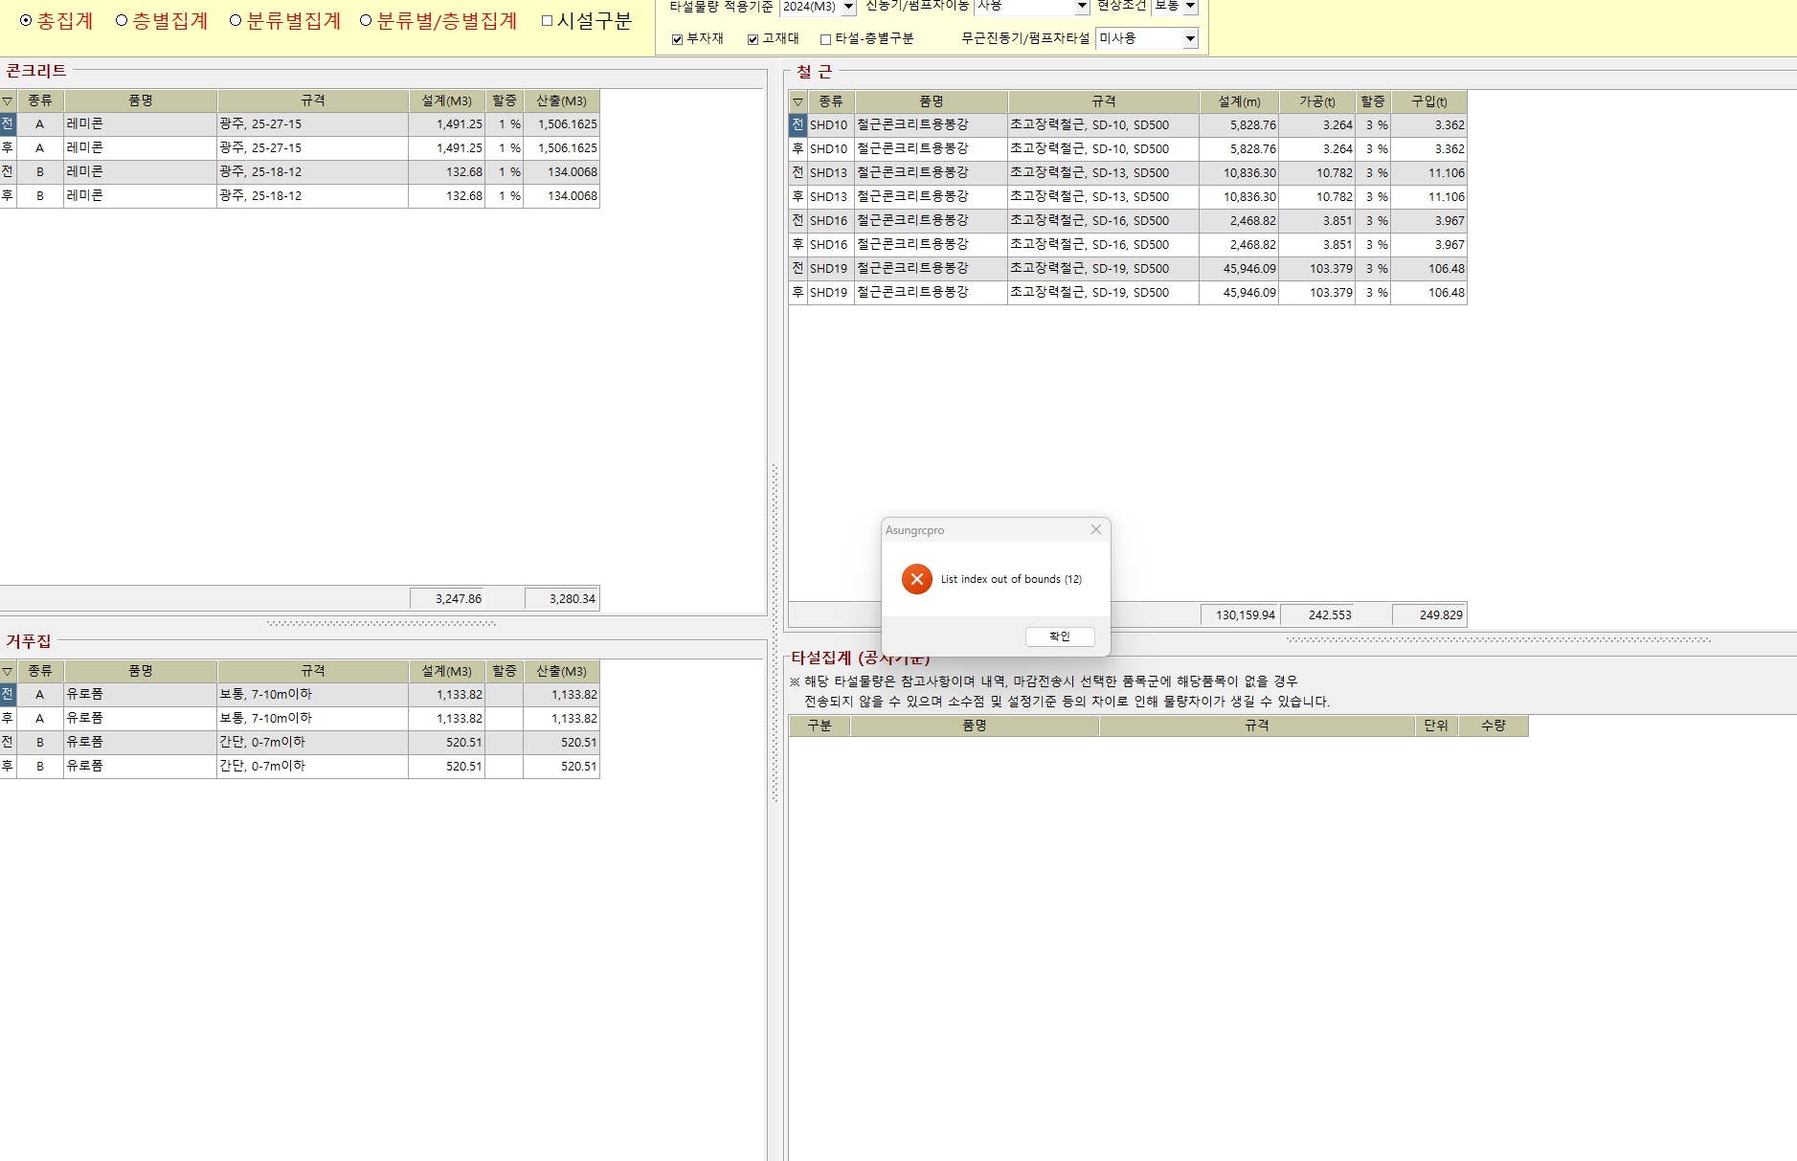Select the 분류별집계 radio option
Screen dimensions: 1797x1161
coord(236,21)
